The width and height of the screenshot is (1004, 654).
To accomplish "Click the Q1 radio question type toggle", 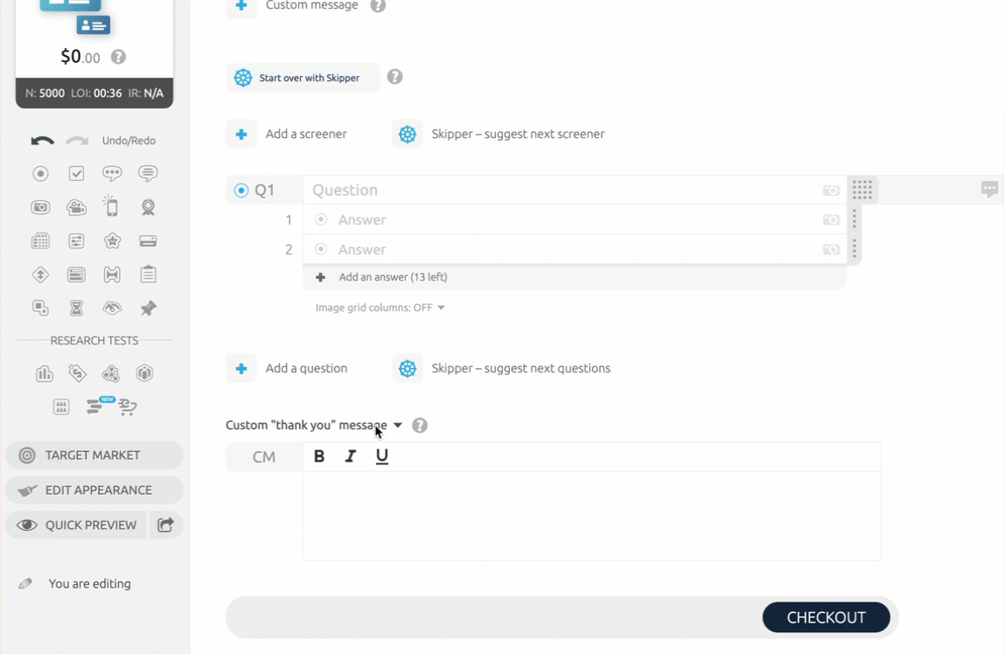I will [241, 191].
